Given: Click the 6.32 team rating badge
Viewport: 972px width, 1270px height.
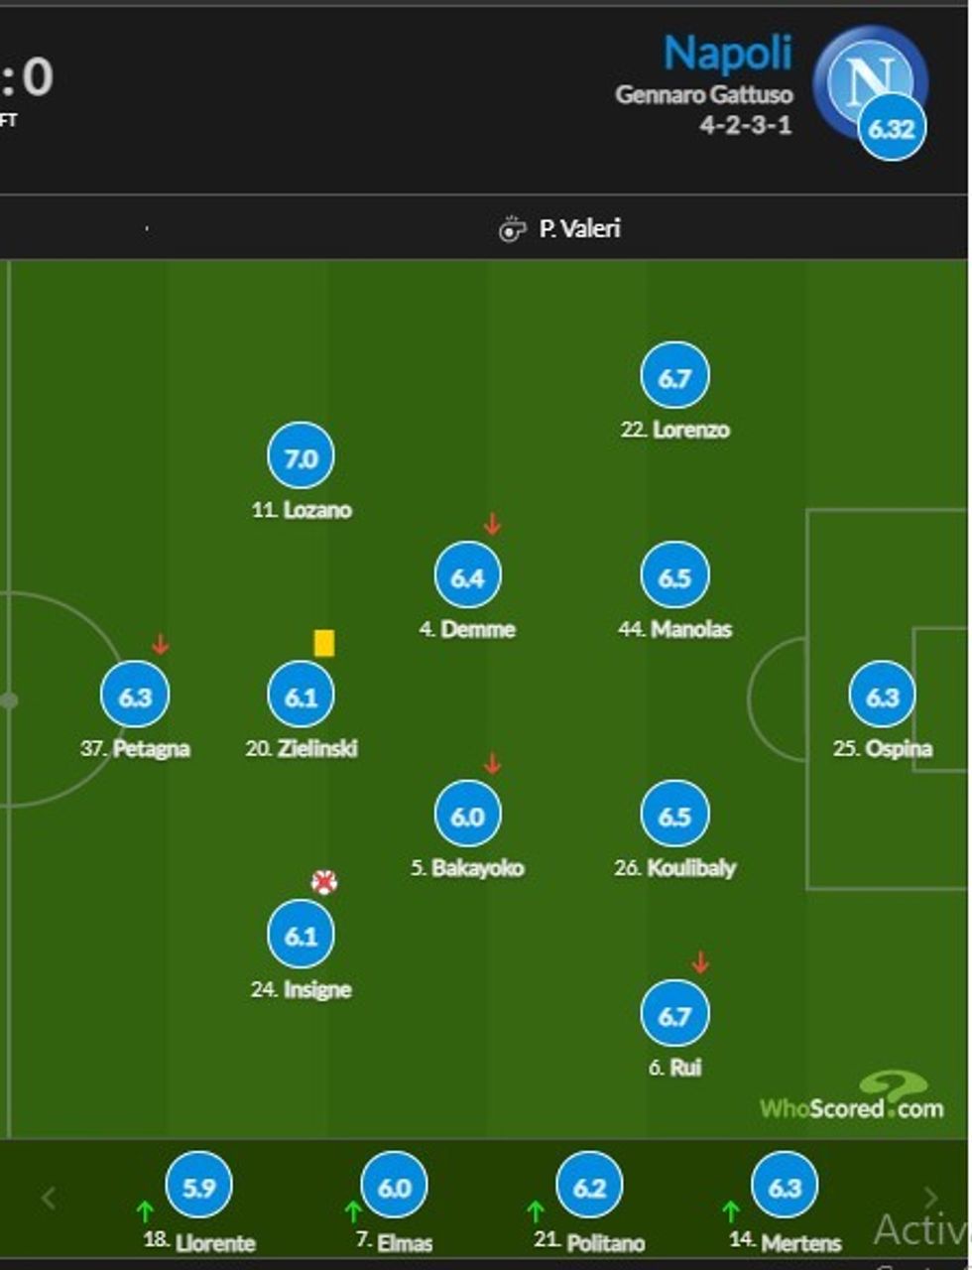Looking at the screenshot, I should pyautogui.click(x=892, y=128).
